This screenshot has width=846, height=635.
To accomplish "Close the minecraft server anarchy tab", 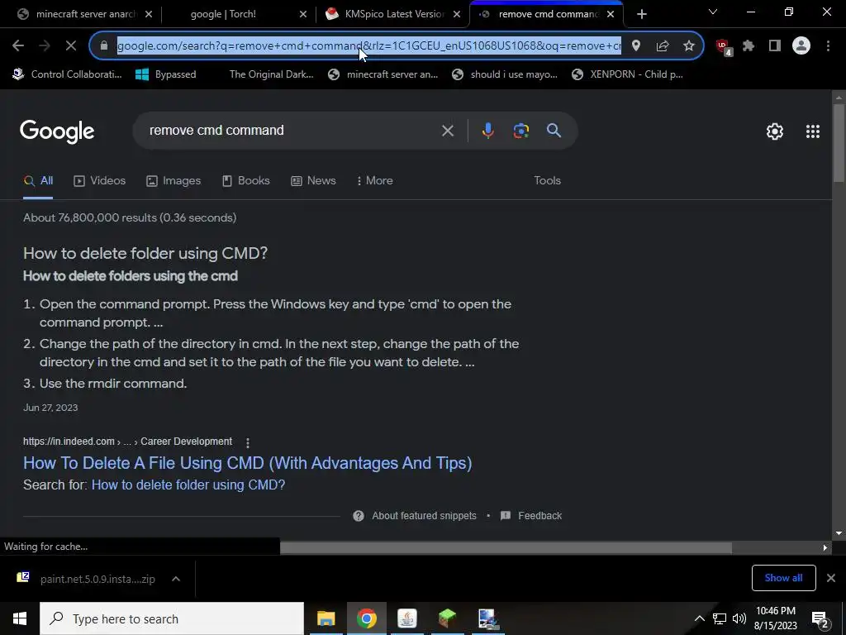I will (x=149, y=14).
